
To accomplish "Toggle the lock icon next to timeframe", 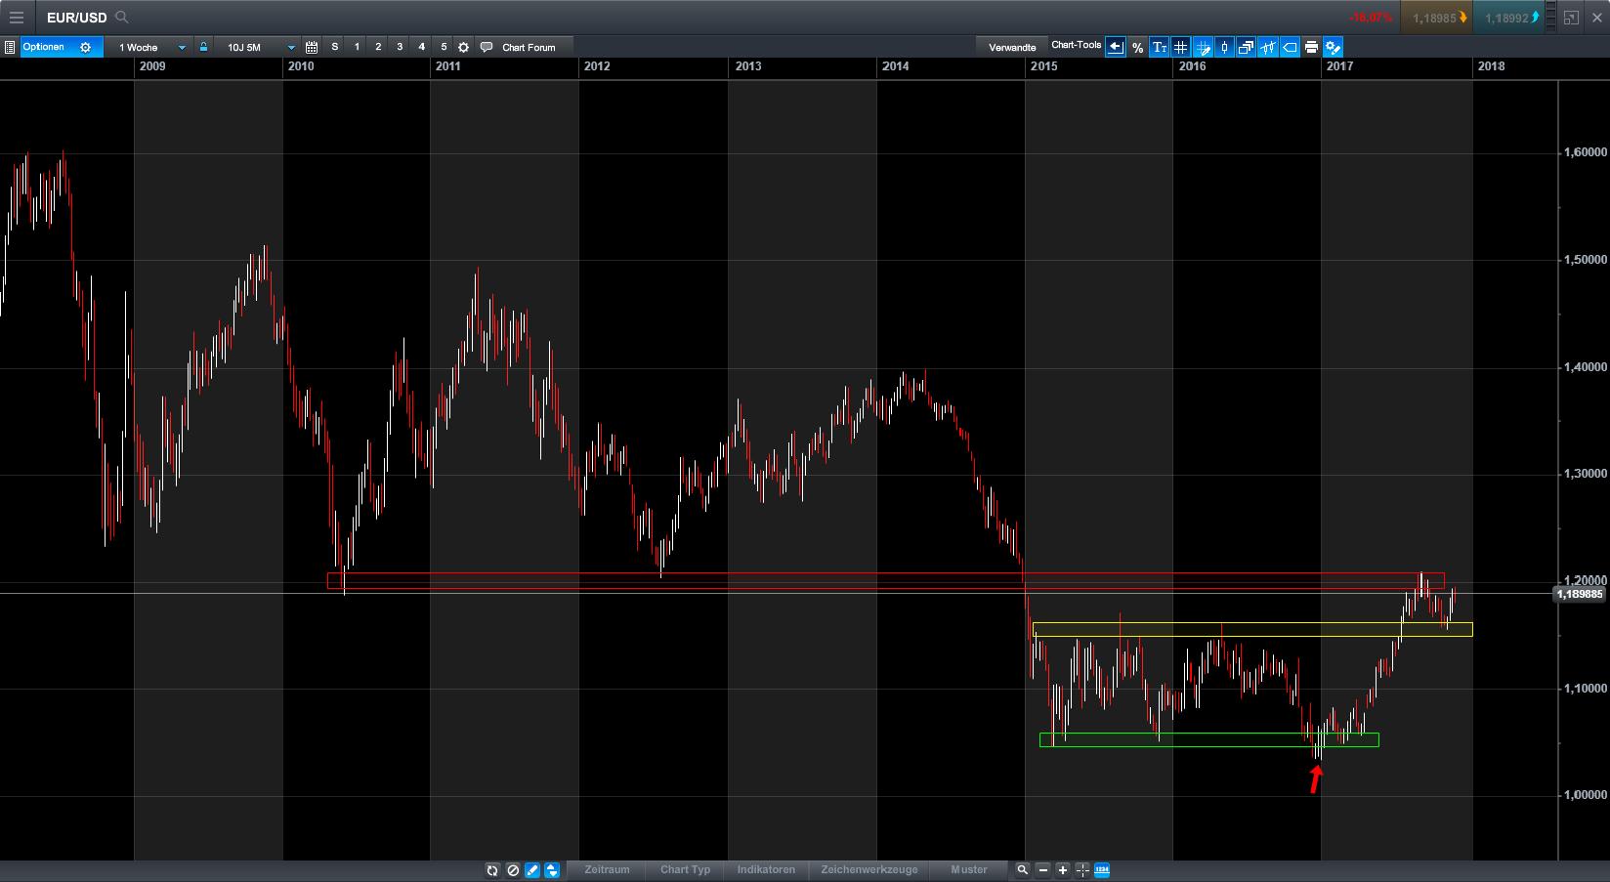I will click(202, 46).
